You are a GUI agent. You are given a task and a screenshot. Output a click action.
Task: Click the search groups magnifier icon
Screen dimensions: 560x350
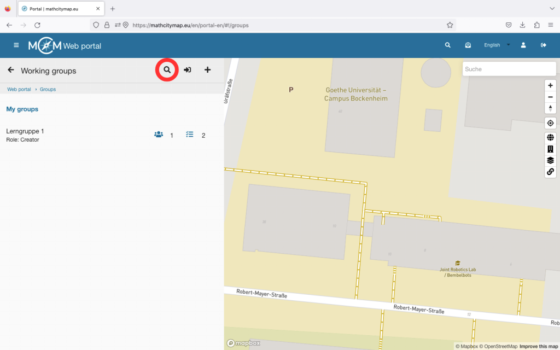point(167,70)
